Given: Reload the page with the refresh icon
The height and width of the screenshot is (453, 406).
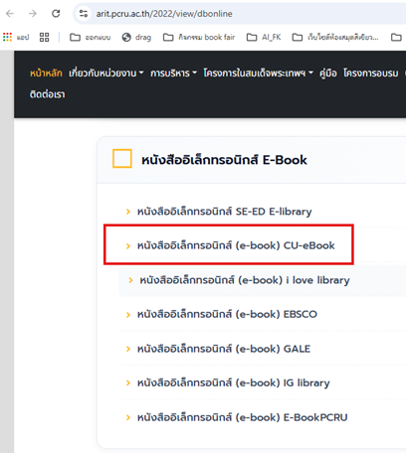Looking at the screenshot, I should click(x=56, y=14).
